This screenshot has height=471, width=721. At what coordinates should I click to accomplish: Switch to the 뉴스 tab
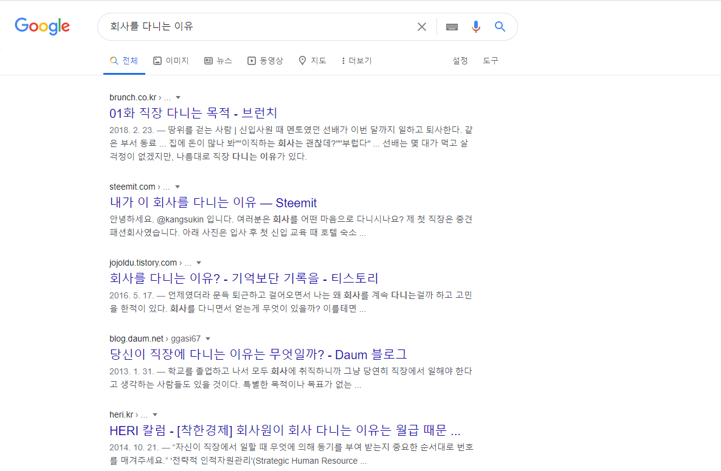[218, 61]
